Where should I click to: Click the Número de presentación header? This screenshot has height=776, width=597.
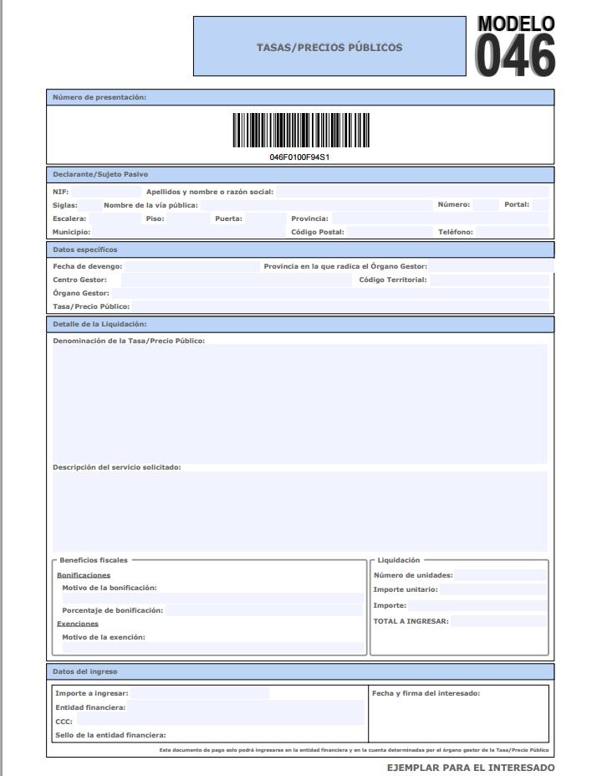pyautogui.click(x=300, y=97)
